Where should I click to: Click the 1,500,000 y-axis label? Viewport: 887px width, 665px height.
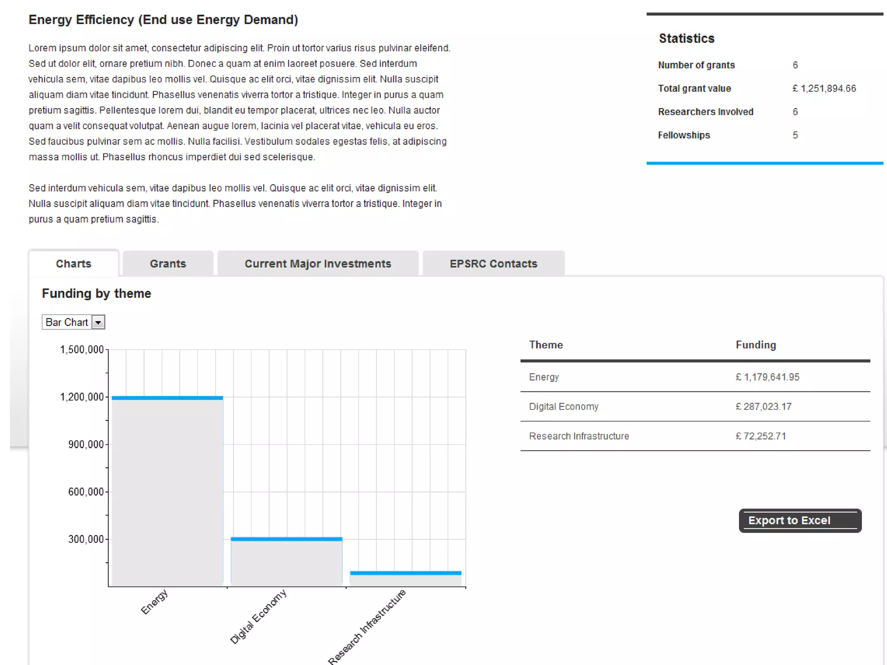click(82, 349)
